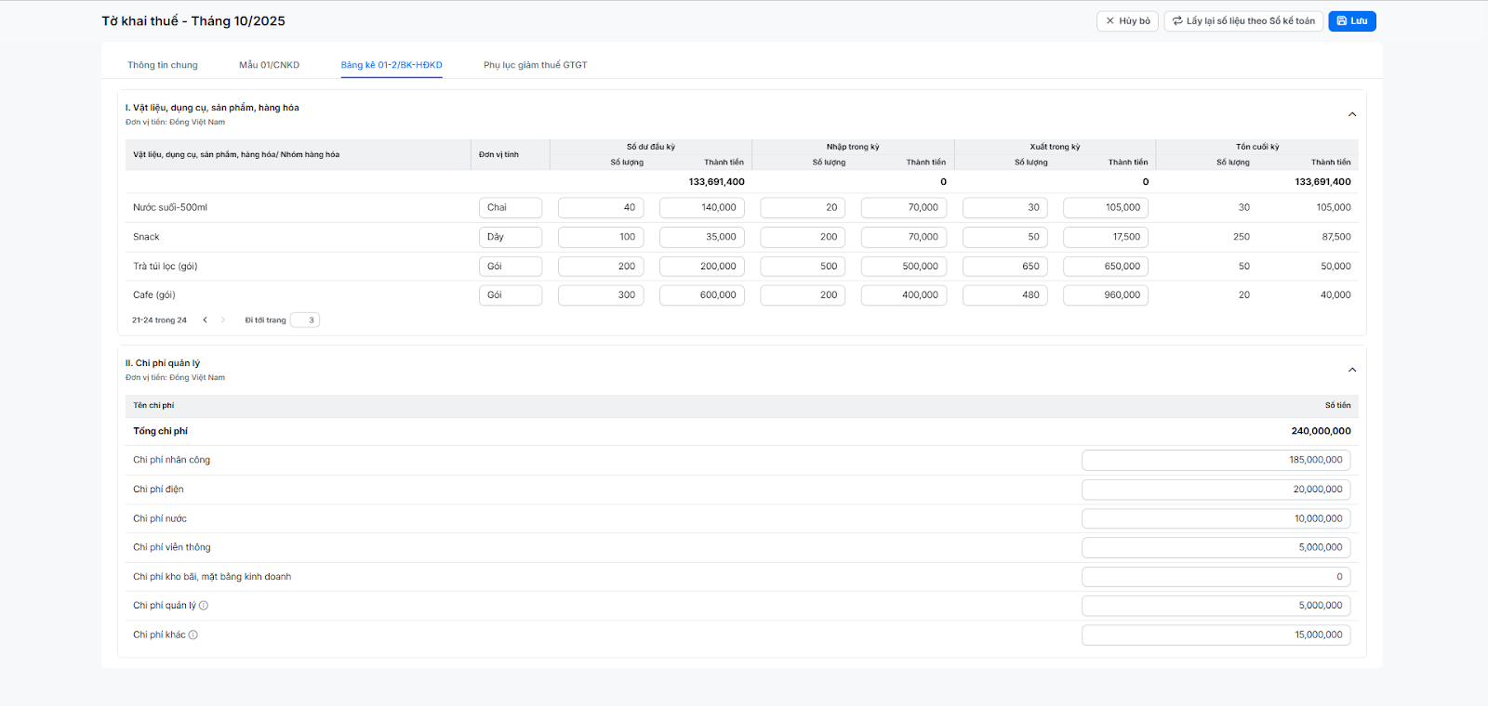Collapse section I Vật liệu, dụng cụ
The image size is (1488, 706).
click(x=1352, y=114)
